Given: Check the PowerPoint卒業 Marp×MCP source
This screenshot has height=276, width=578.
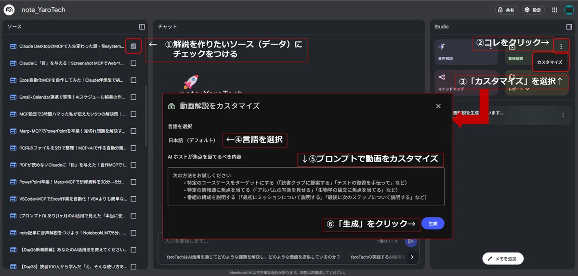Looking at the screenshot, I should coord(133,182).
